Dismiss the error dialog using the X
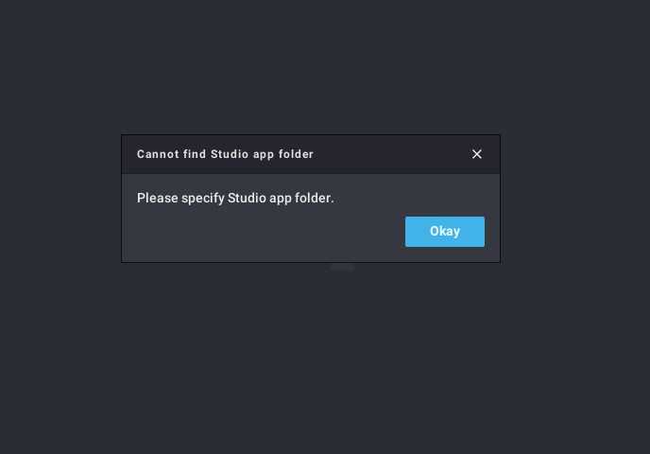Viewport: 650px width, 454px height. [x=477, y=154]
